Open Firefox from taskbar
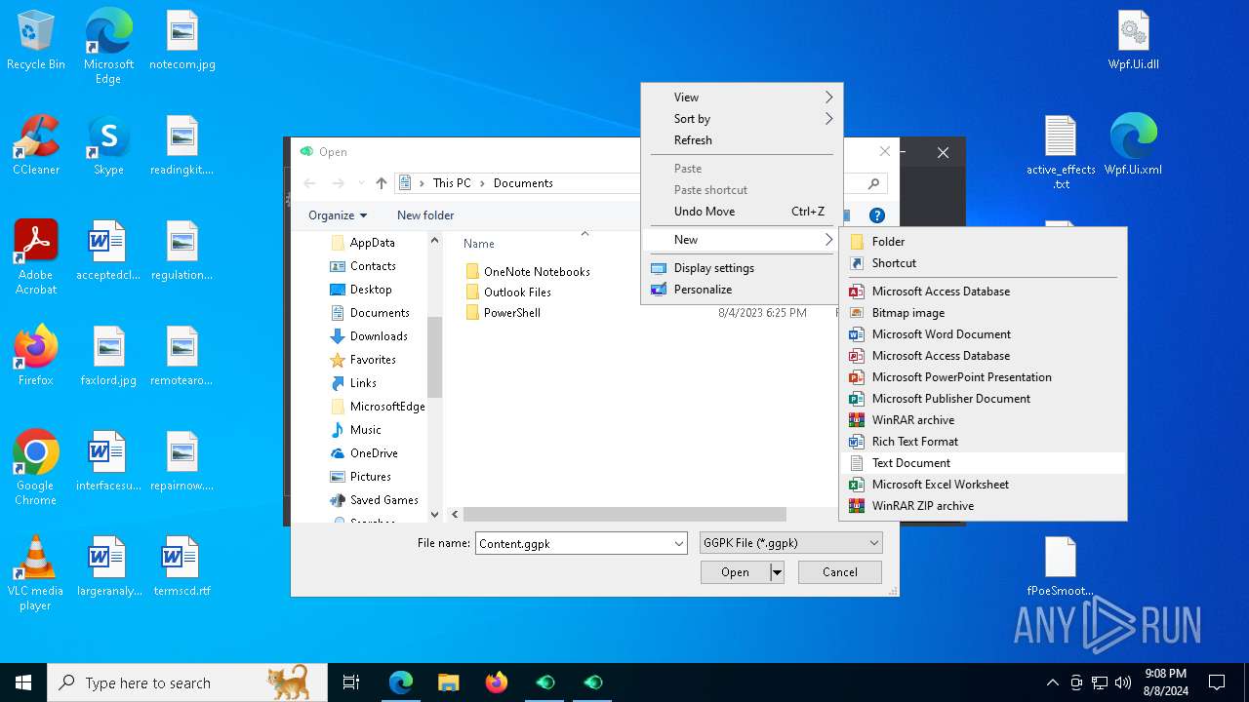1249x702 pixels. point(497,682)
